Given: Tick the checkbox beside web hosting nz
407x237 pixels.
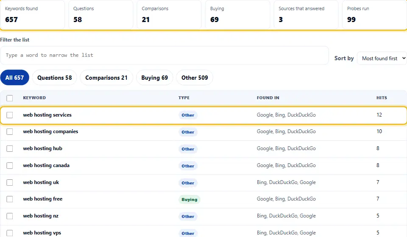Looking at the screenshot, I should click(10, 216).
